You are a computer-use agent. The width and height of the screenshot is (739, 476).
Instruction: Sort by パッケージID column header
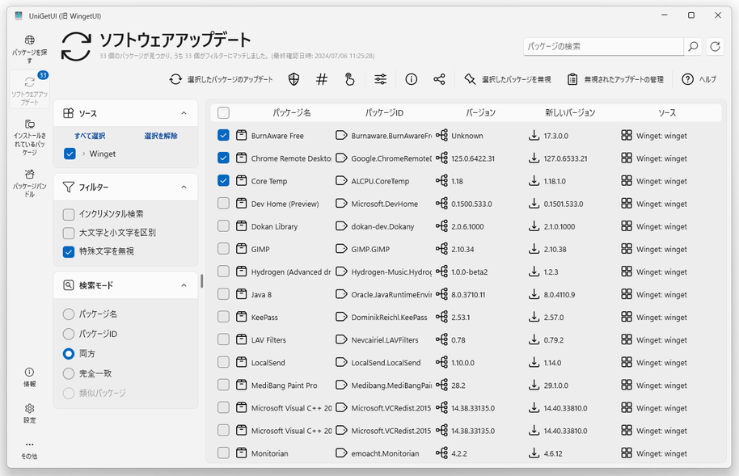coord(384,112)
